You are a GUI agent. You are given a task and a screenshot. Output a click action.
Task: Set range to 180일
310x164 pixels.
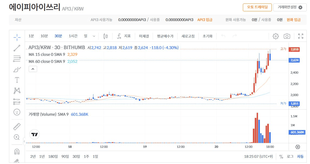(53, 156)
